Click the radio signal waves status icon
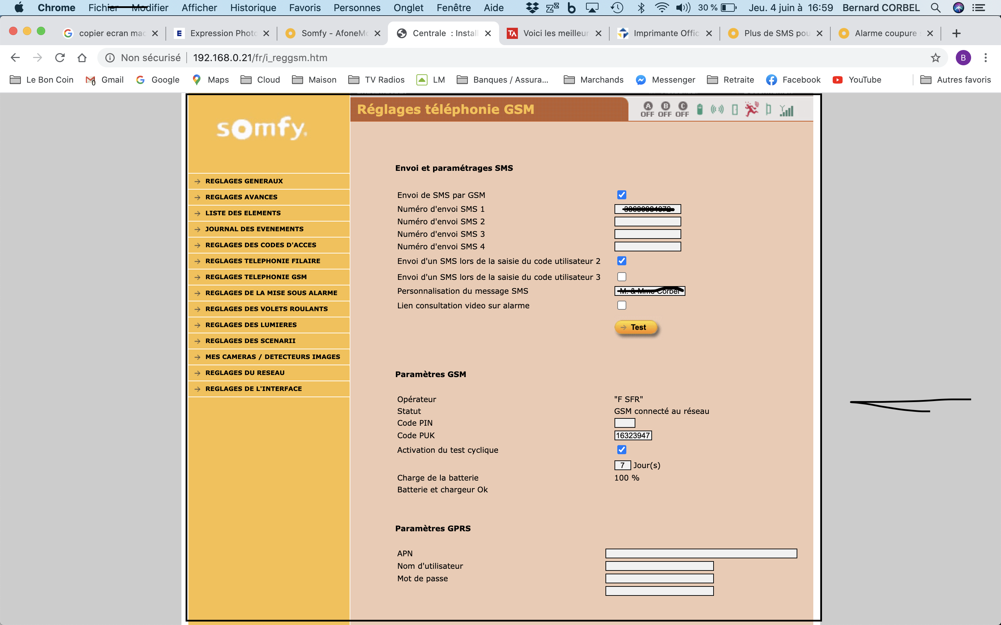Screen dimensions: 1001x625 [x=717, y=109]
